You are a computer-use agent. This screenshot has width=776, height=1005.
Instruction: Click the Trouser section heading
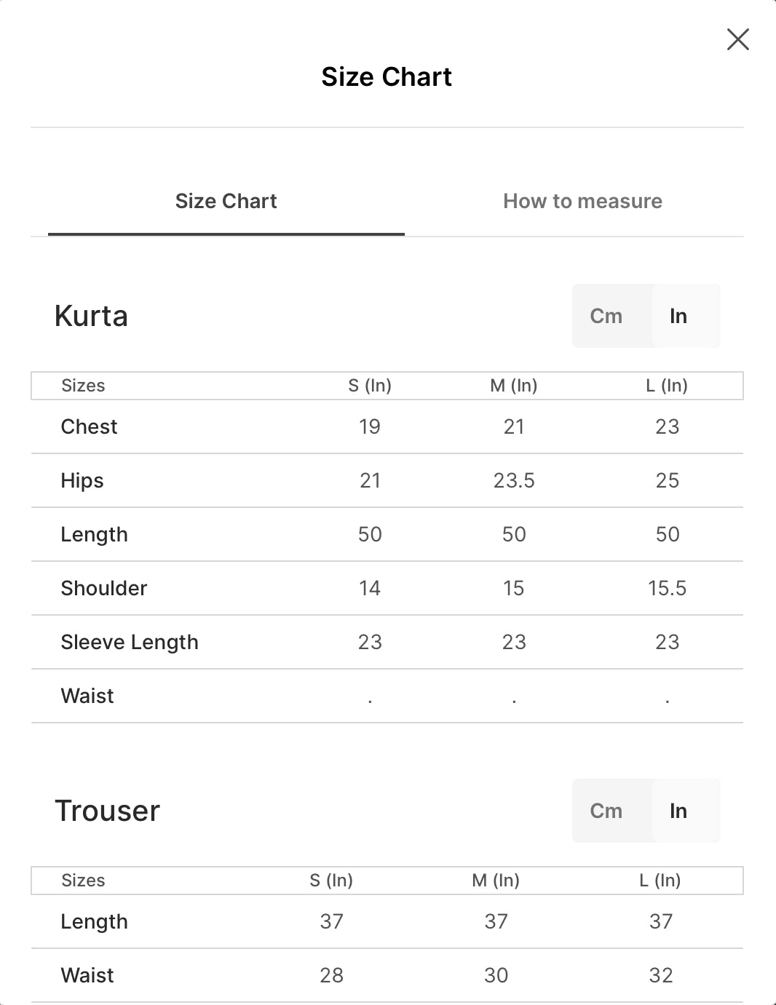108,811
